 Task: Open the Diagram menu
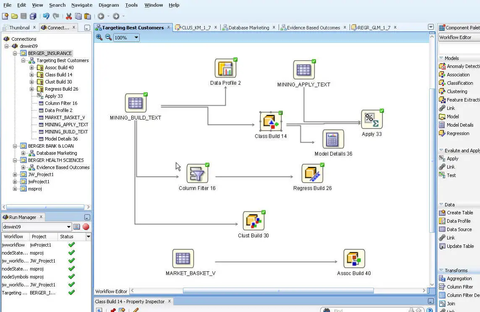click(109, 5)
